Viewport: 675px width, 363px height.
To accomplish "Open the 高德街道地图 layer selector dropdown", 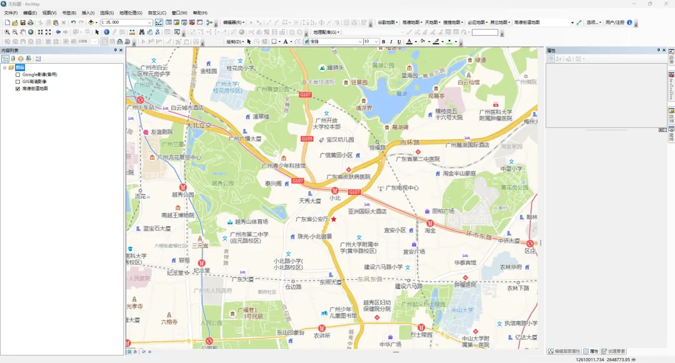I will [x=572, y=22].
